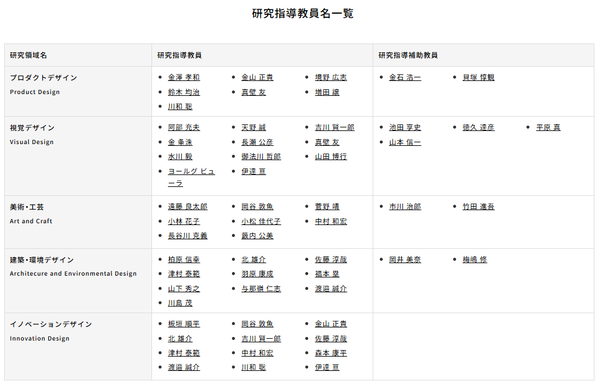
Task: Open 伊達 亘 in the Visual Design row
Action: pos(253,171)
